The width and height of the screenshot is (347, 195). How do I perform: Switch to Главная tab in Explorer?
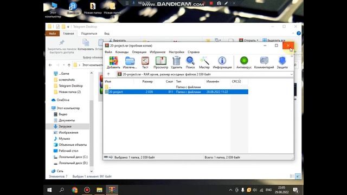pyautogui.click(x=68, y=34)
